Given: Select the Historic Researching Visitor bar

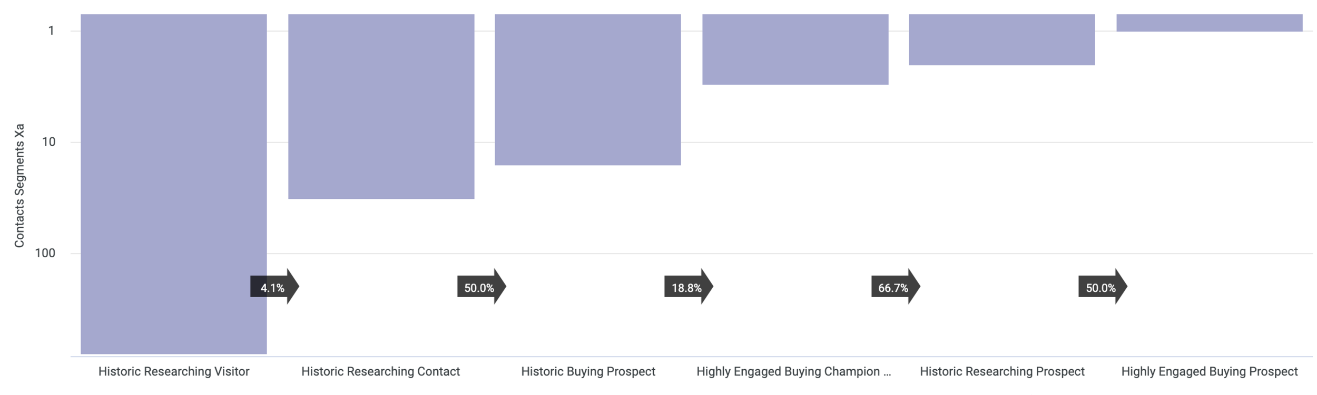Looking at the screenshot, I should pyautogui.click(x=173, y=158).
